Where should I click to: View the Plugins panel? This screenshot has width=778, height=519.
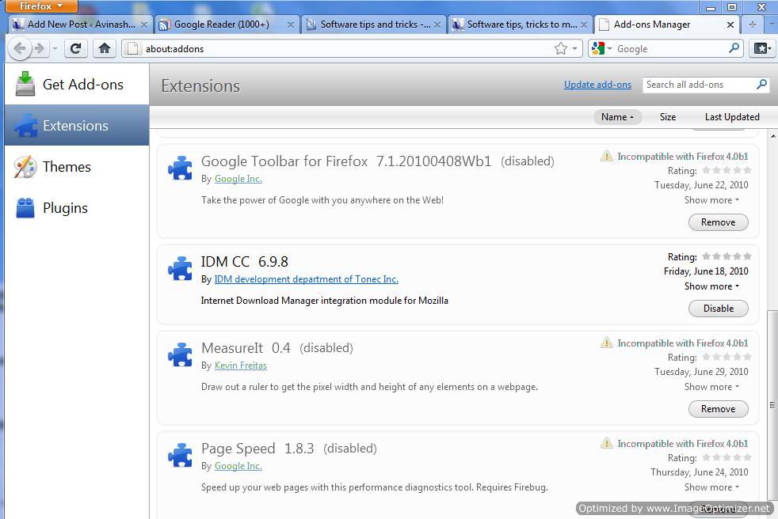click(67, 208)
